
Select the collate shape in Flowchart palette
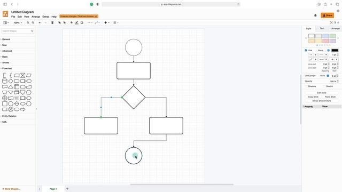[x=22, y=75]
